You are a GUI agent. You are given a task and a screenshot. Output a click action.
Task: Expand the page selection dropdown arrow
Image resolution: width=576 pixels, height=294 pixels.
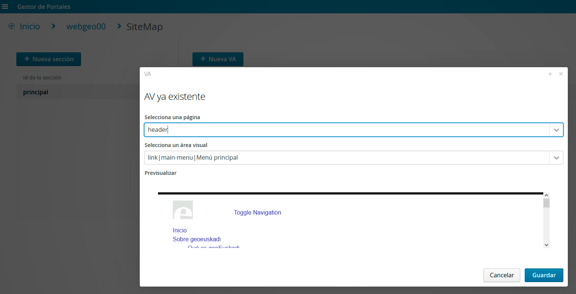coord(556,130)
